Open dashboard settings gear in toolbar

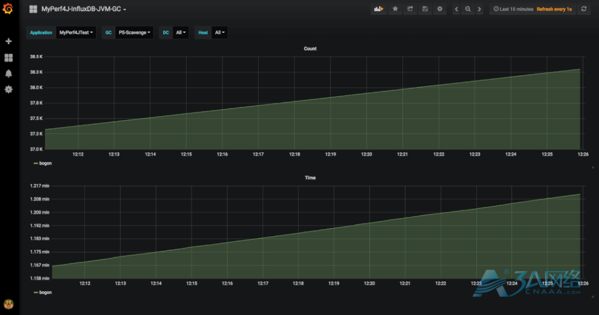coord(440,9)
